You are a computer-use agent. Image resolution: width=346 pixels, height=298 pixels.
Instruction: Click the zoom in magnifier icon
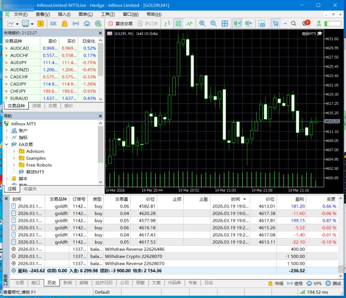(x=203, y=23)
